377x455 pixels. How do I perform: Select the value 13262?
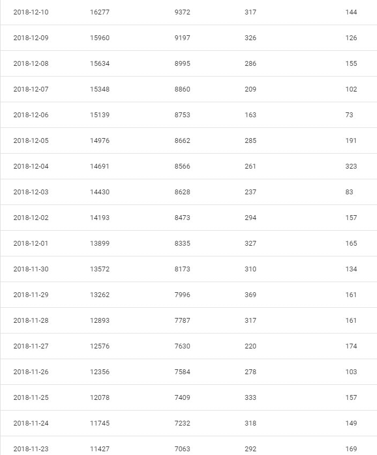[x=100, y=295]
